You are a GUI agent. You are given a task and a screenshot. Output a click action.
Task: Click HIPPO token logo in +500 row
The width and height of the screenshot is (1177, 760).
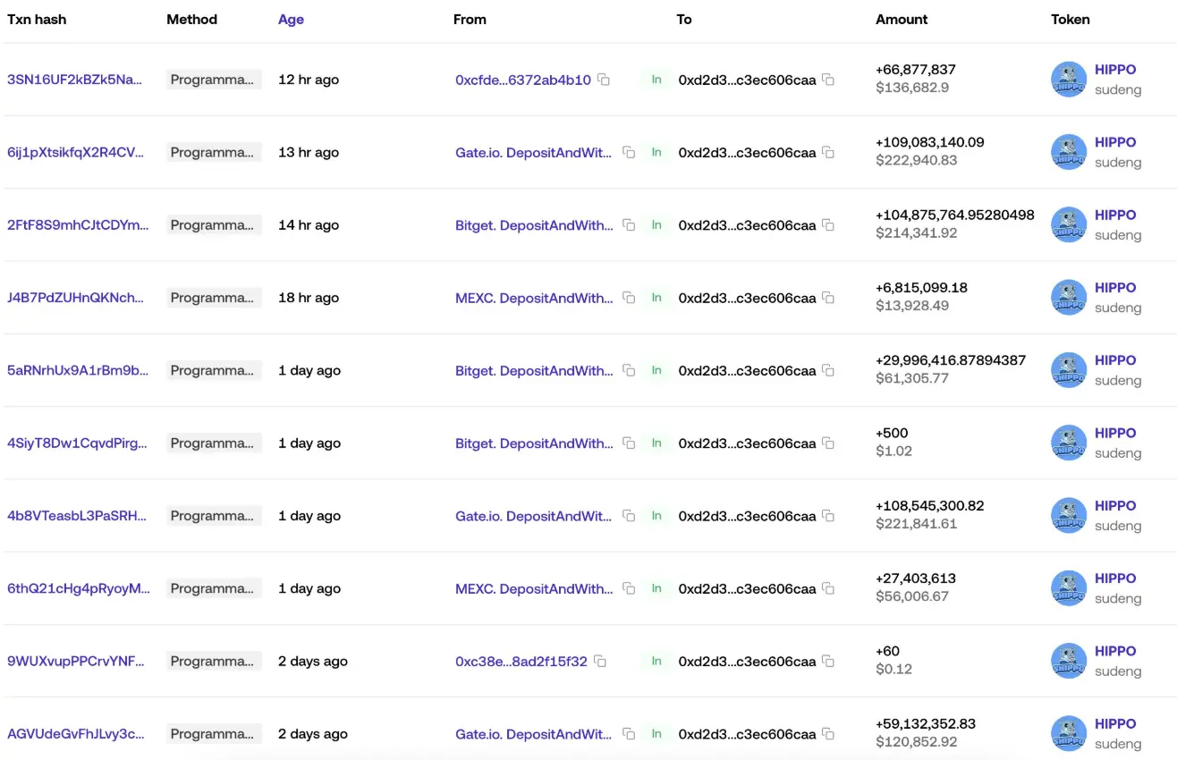[1068, 443]
